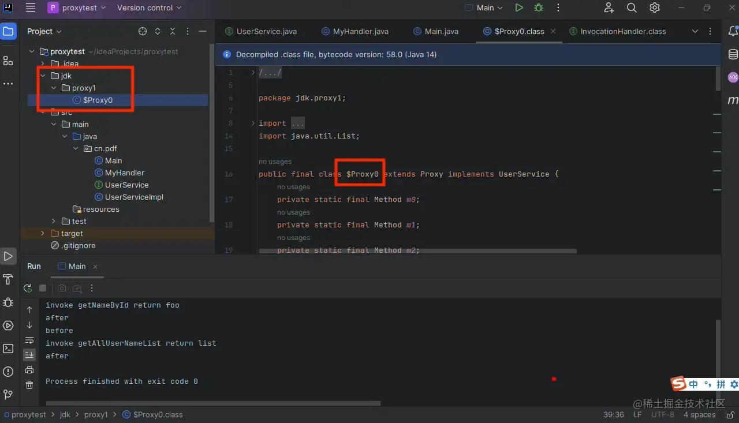Start debugging with the bug icon
This screenshot has width=739, height=423.
(539, 8)
